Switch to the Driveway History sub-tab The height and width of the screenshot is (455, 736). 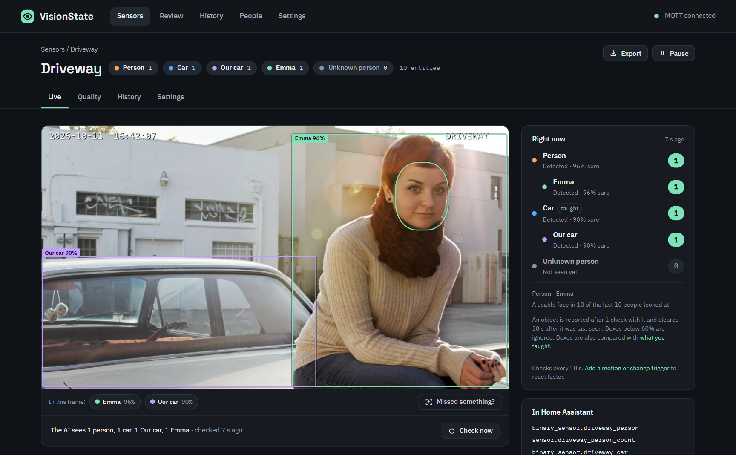coord(129,97)
